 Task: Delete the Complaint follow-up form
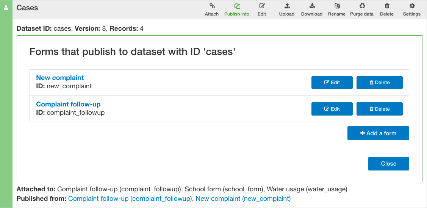(x=379, y=109)
